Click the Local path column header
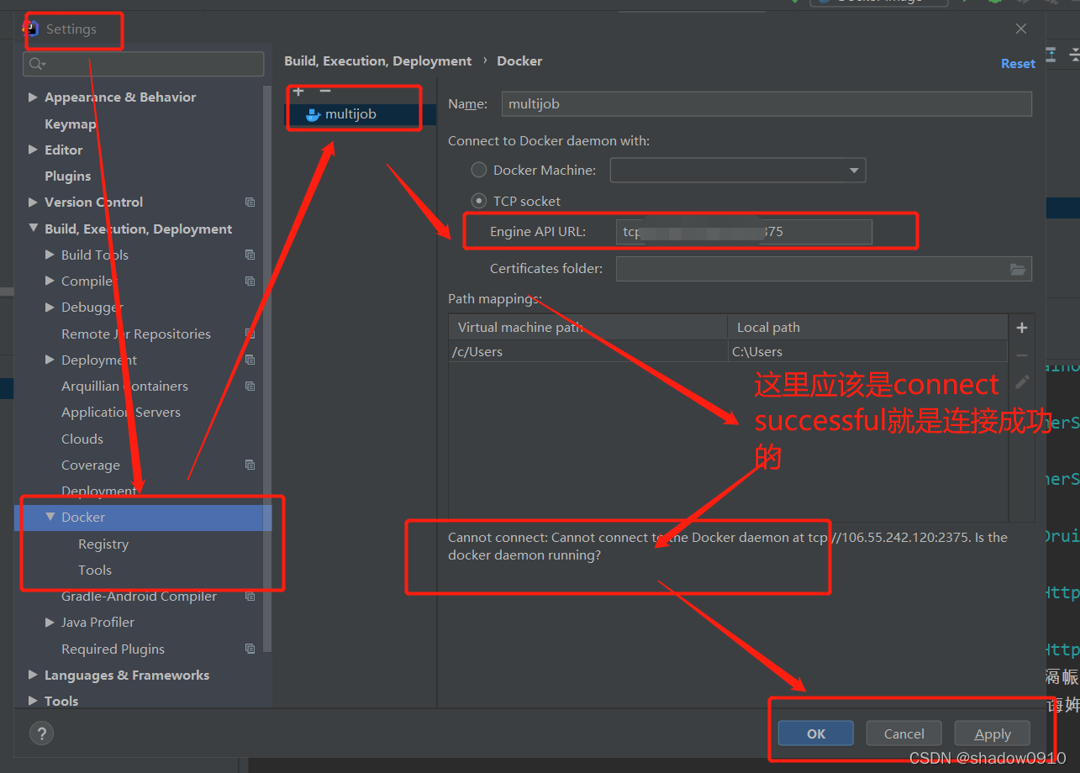 pos(867,328)
